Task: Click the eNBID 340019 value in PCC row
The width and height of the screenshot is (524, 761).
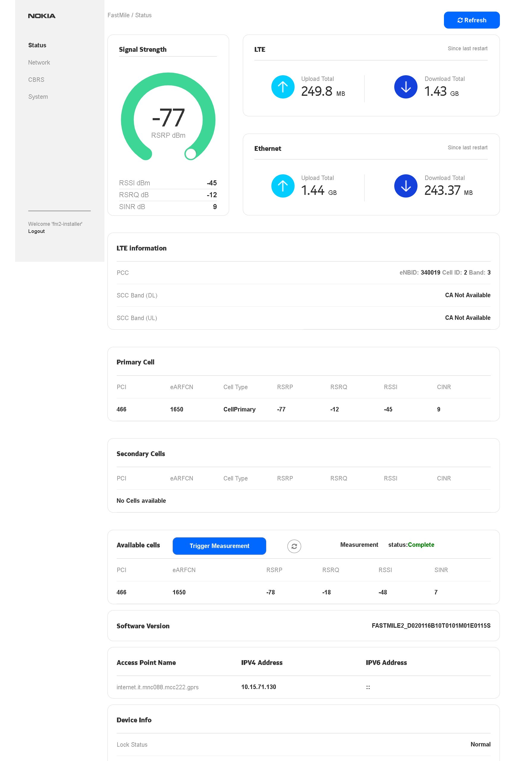Action: (x=430, y=273)
